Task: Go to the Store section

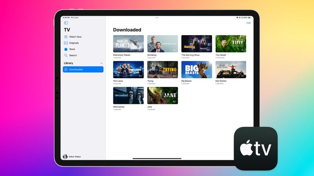Action: (x=72, y=49)
